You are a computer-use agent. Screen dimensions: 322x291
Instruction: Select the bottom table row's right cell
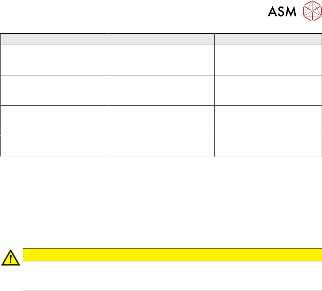coord(268,146)
